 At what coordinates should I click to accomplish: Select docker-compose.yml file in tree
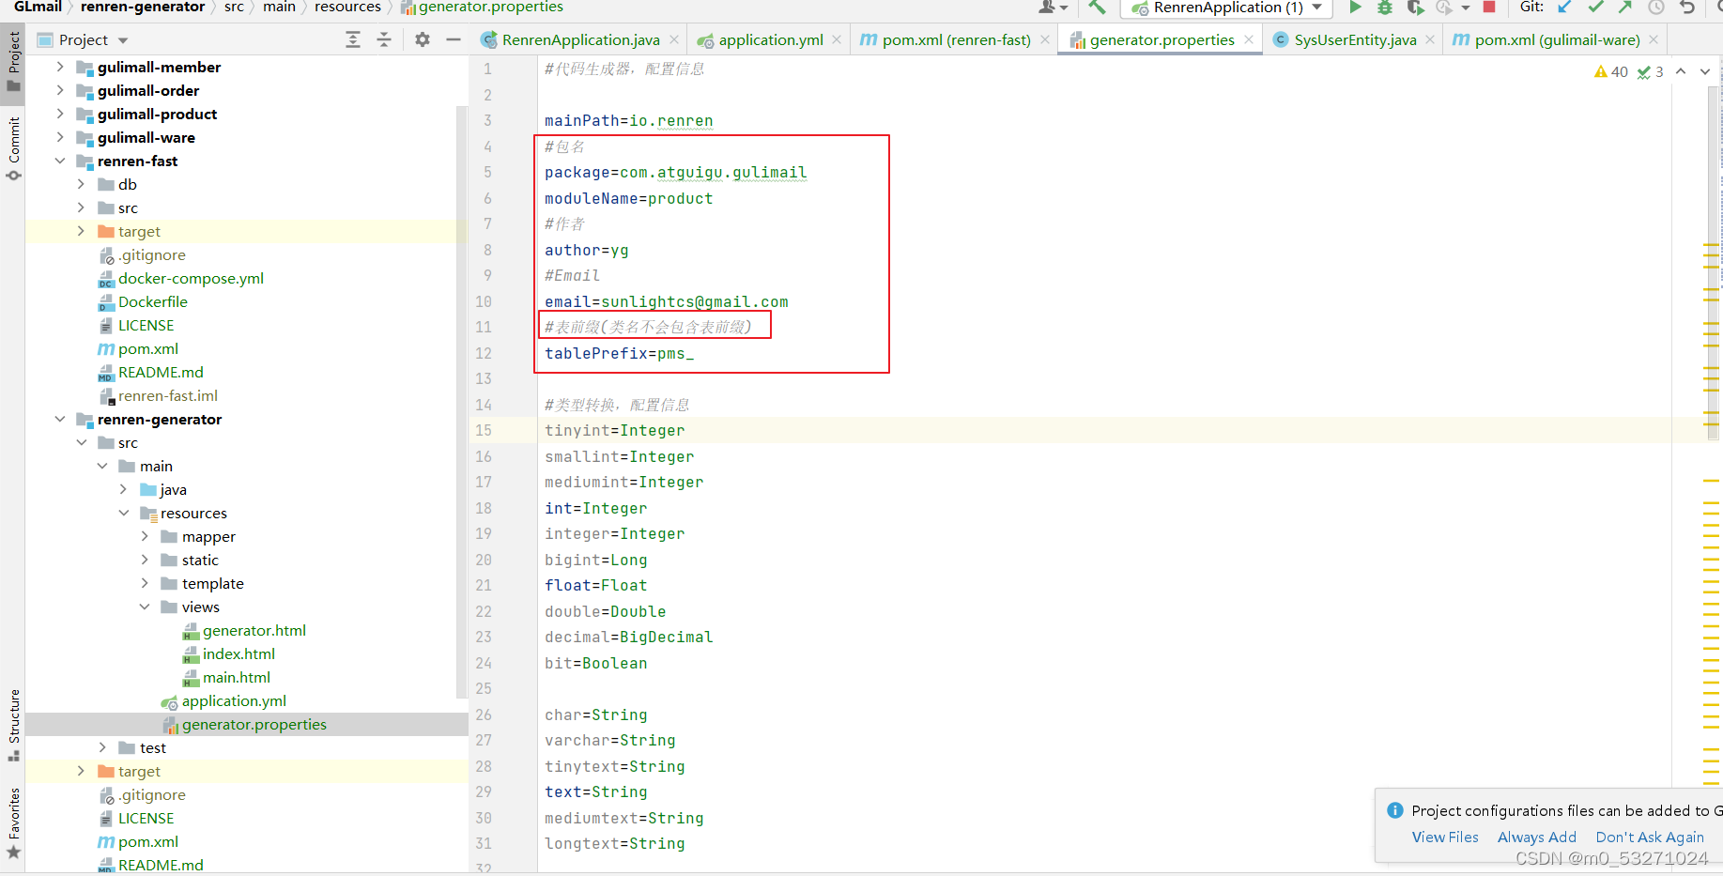coord(181,278)
